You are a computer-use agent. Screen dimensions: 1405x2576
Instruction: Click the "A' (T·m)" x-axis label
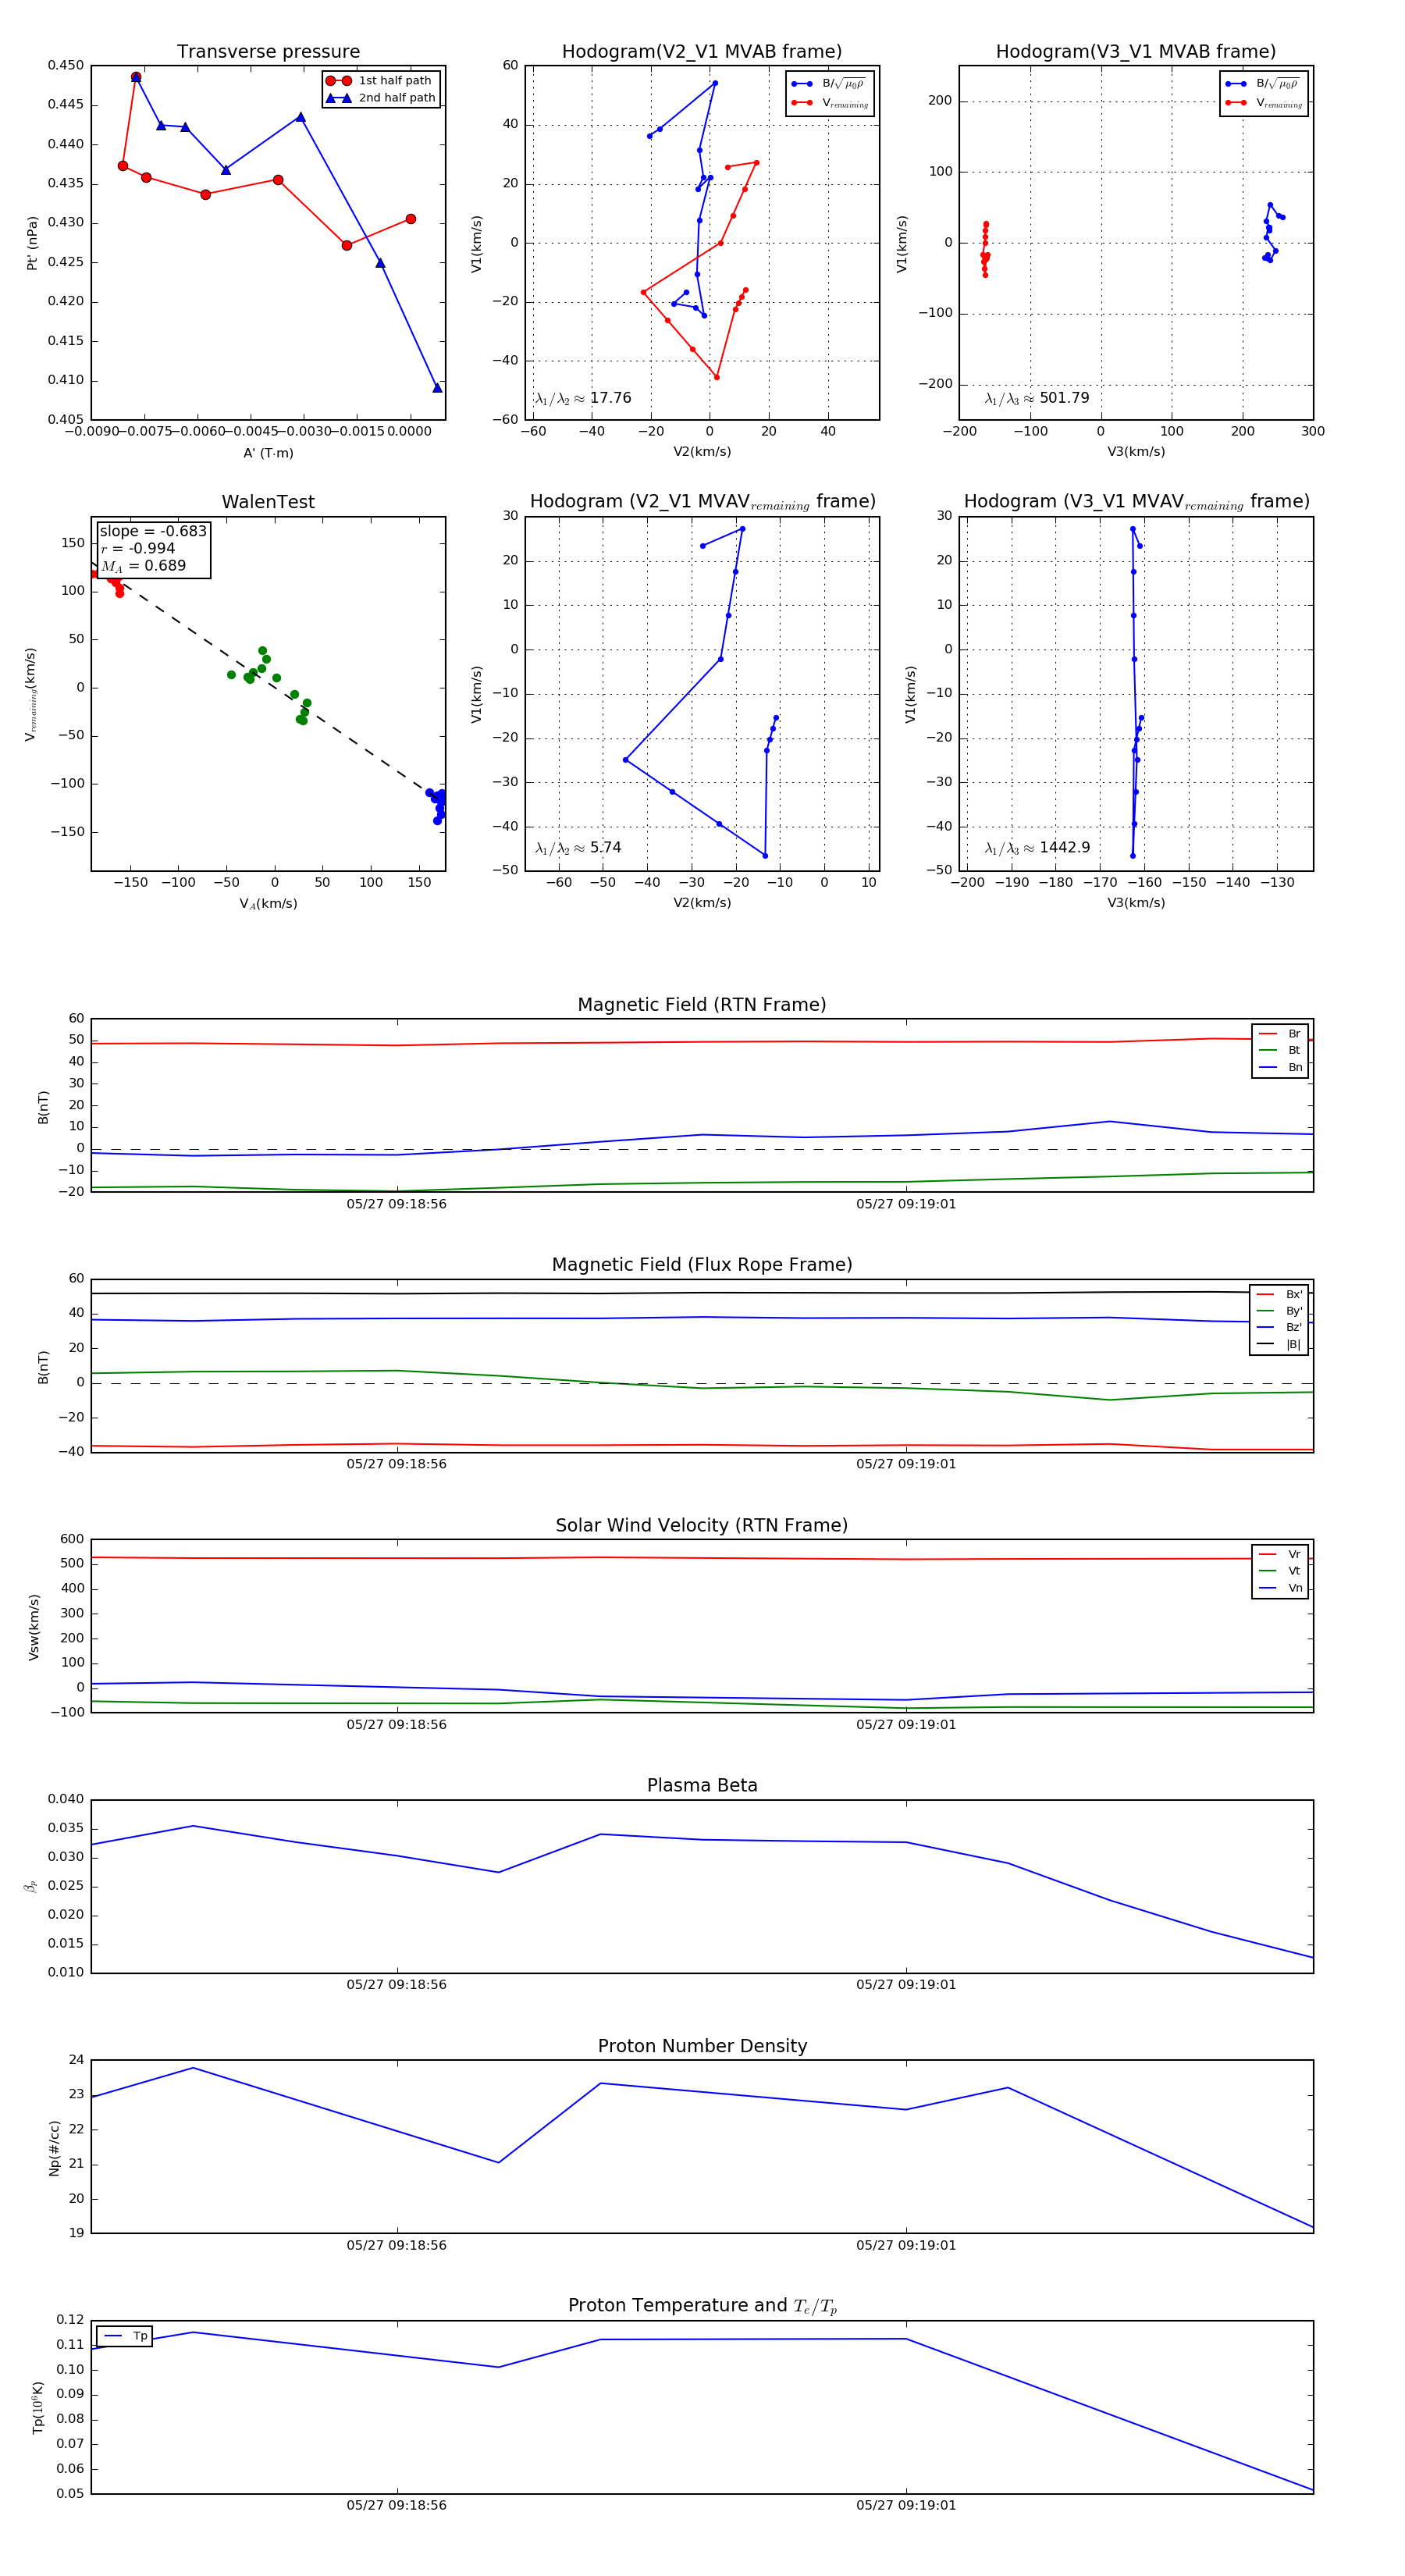coord(268,453)
